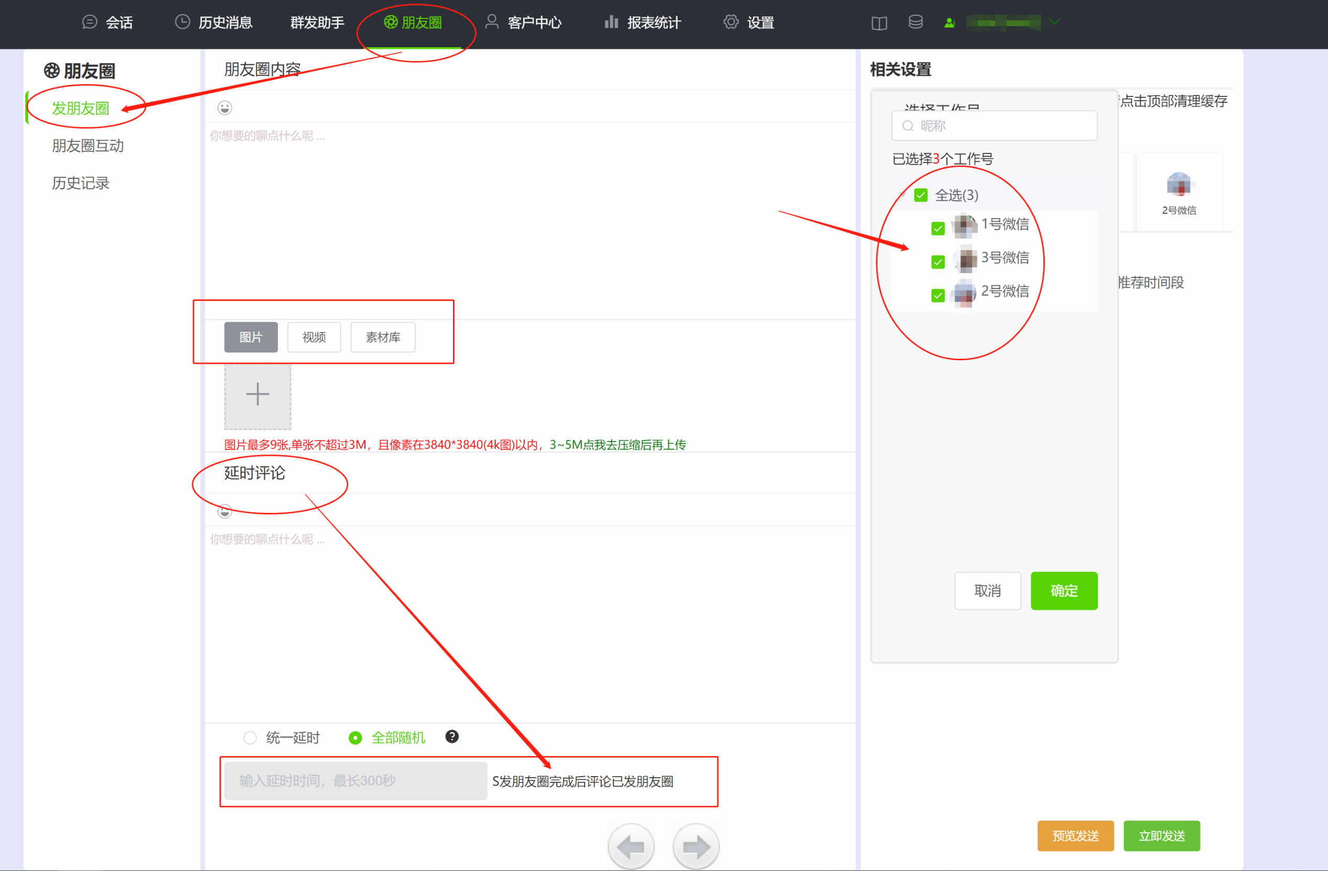The width and height of the screenshot is (1328, 871).
Task: Uncheck the 全选(3) checkbox
Action: tap(921, 195)
